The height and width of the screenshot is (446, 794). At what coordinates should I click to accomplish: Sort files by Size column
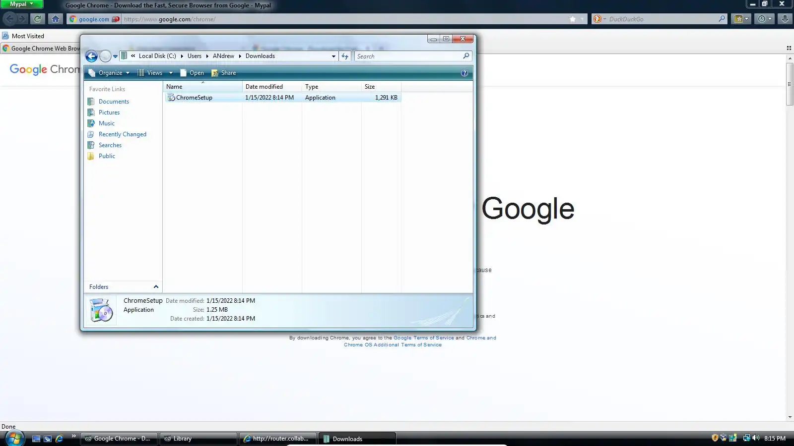pos(381,87)
